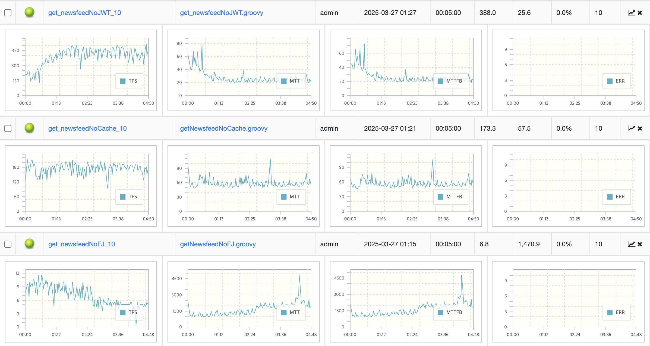
Task: Tick the get_newsfeedNoFJ_10 row checkbox
Action: point(8,244)
